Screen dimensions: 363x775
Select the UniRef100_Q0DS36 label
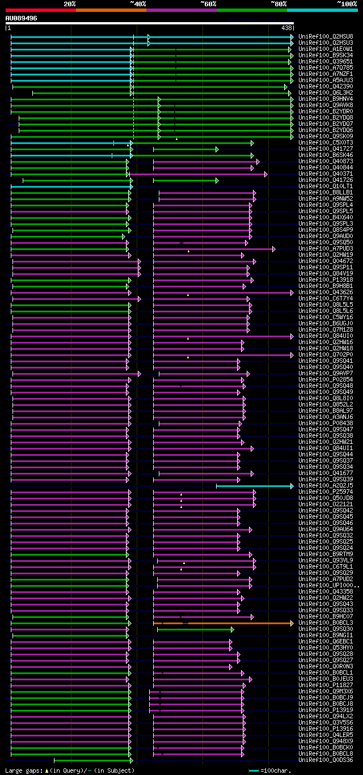coord(326,760)
